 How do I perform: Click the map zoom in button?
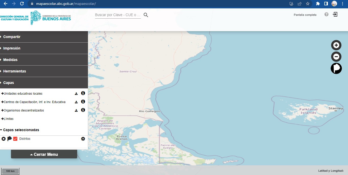336,45
